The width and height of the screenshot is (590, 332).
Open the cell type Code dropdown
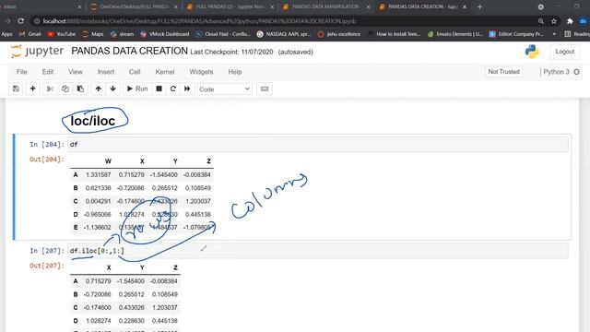tap(225, 89)
